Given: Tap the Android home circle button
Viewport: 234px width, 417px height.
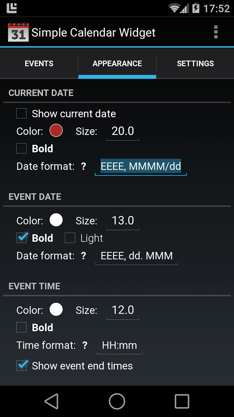Looking at the screenshot, I should [x=117, y=401].
